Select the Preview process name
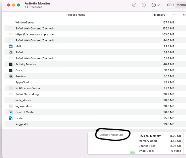 [20, 76]
